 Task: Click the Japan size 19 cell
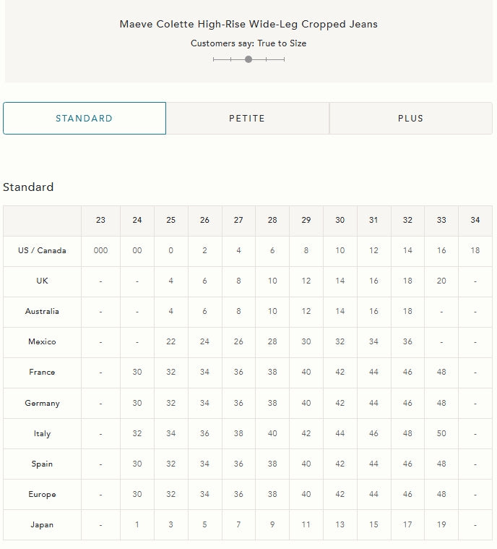(x=441, y=525)
